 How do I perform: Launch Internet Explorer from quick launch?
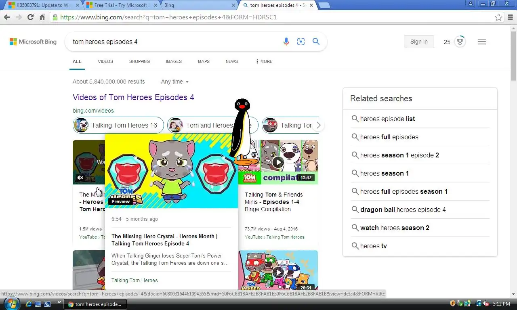click(x=29, y=304)
